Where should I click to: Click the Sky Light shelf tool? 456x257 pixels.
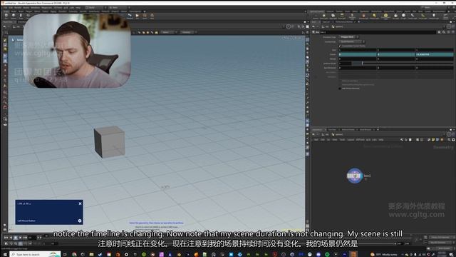click(395, 16)
